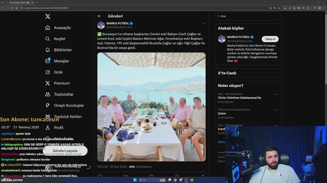The height and width of the screenshot is (183, 327).
Task: Click the Gönderi yayınla button
Action: [x=65, y=151]
